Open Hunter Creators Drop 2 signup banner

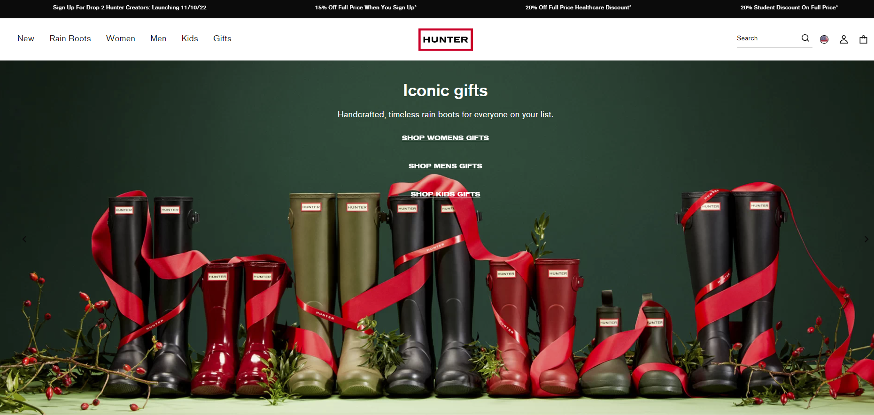(130, 8)
